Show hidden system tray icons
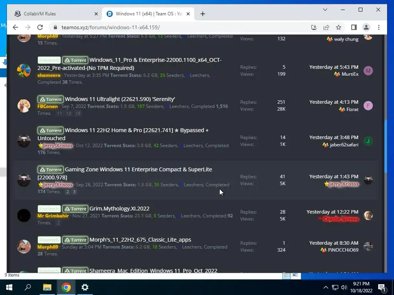 (326, 287)
